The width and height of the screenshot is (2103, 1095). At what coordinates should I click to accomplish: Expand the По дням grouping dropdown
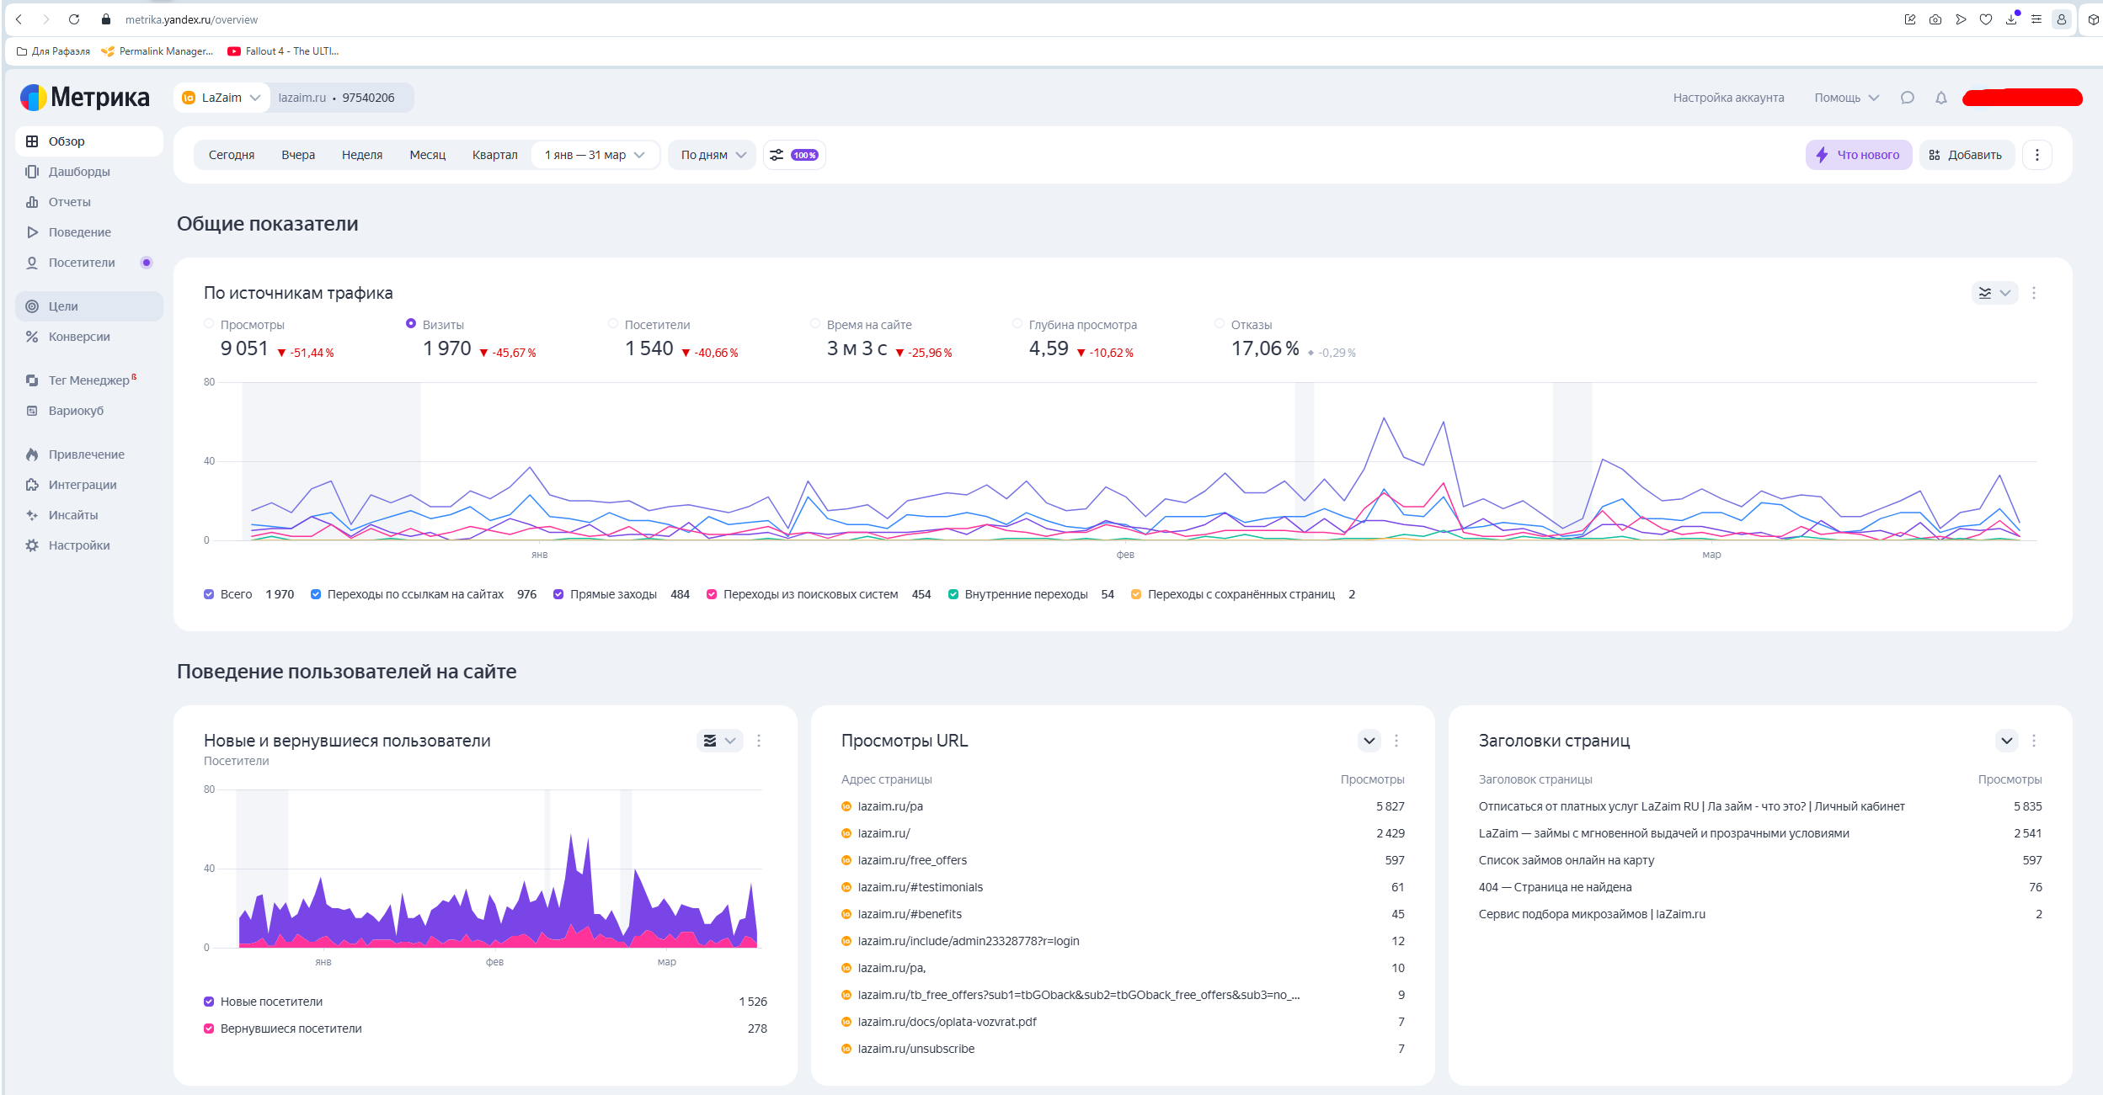(713, 155)
